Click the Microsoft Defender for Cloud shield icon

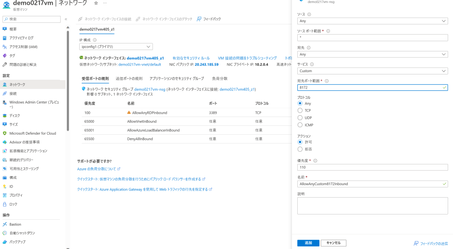(x=4, y=133)
